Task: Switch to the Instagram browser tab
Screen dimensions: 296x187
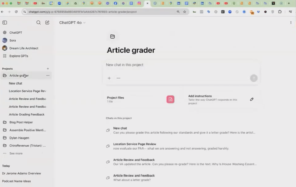Action: pos(139,3)
